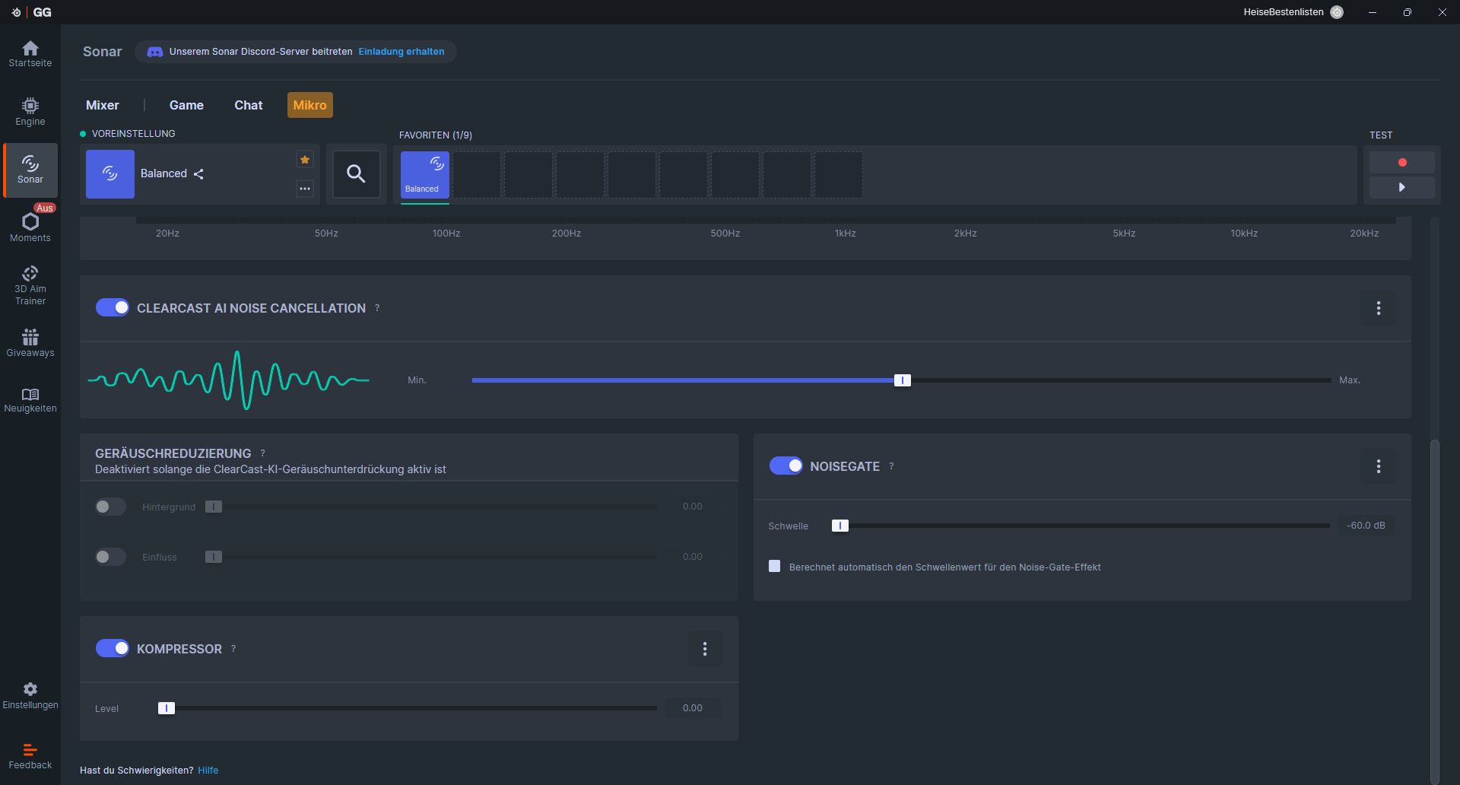Image resolution: width=1460 pixels, height=785 pixels.
Task: Open Moments in the sidebar
Action: point(30,227)
